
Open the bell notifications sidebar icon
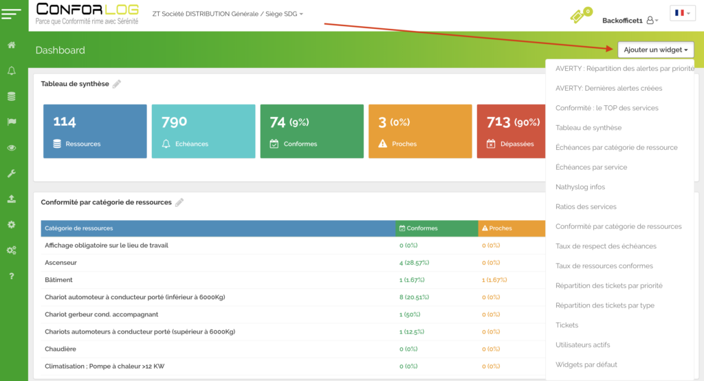click(x=12, y=71)
